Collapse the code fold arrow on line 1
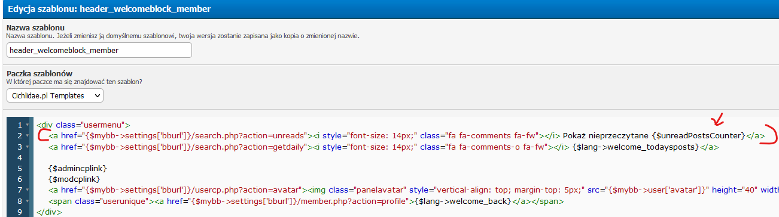This screenshot has width=779, height=217. click(28, 125)
